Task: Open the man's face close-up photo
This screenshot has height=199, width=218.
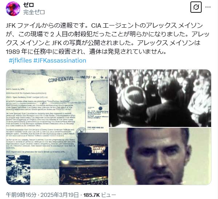Action: (x=160, y=156)
